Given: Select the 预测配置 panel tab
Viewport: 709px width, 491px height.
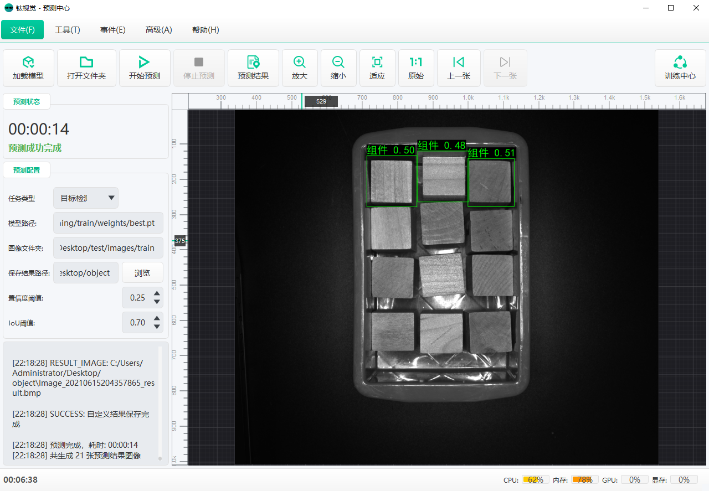Looking at the screenshot, I should point(27,170).
